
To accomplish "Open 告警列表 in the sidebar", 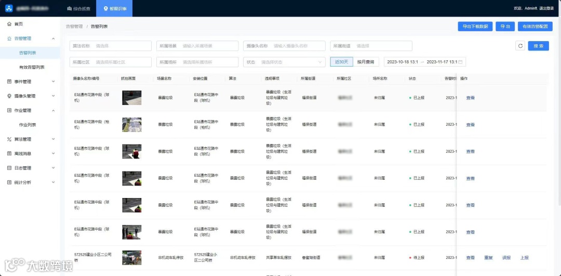I will click(30, 52).
